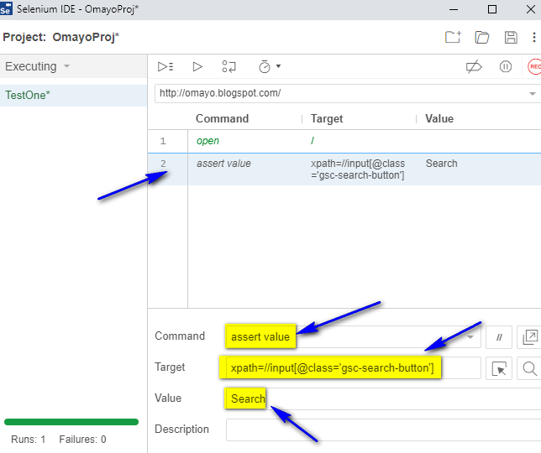Click the Value input containing Search
541x453 pixels.
pos(383,398)
